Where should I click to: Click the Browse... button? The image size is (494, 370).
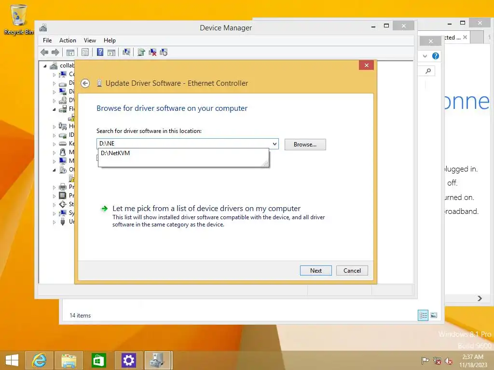pos(305,145)
